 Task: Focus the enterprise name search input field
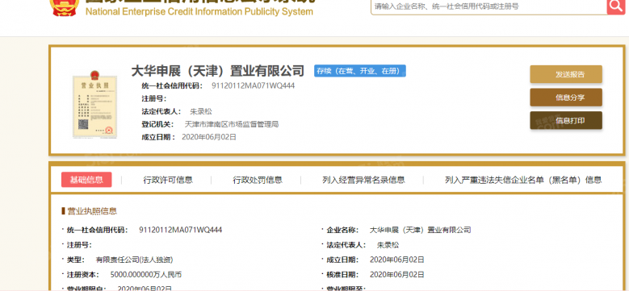[489, 6]
